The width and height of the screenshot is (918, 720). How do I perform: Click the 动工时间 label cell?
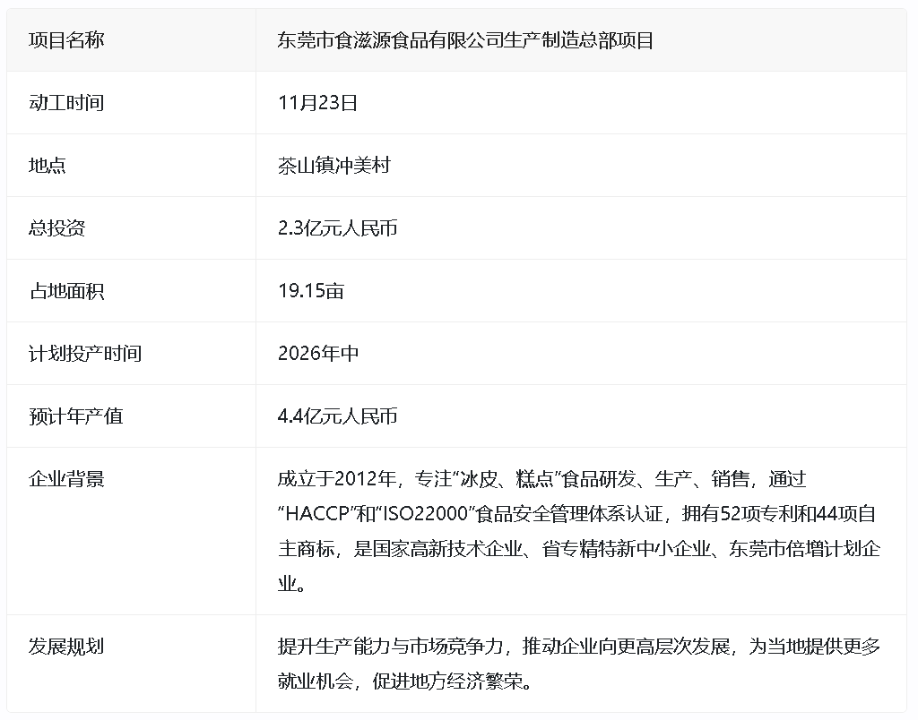[x=66, y=103]
